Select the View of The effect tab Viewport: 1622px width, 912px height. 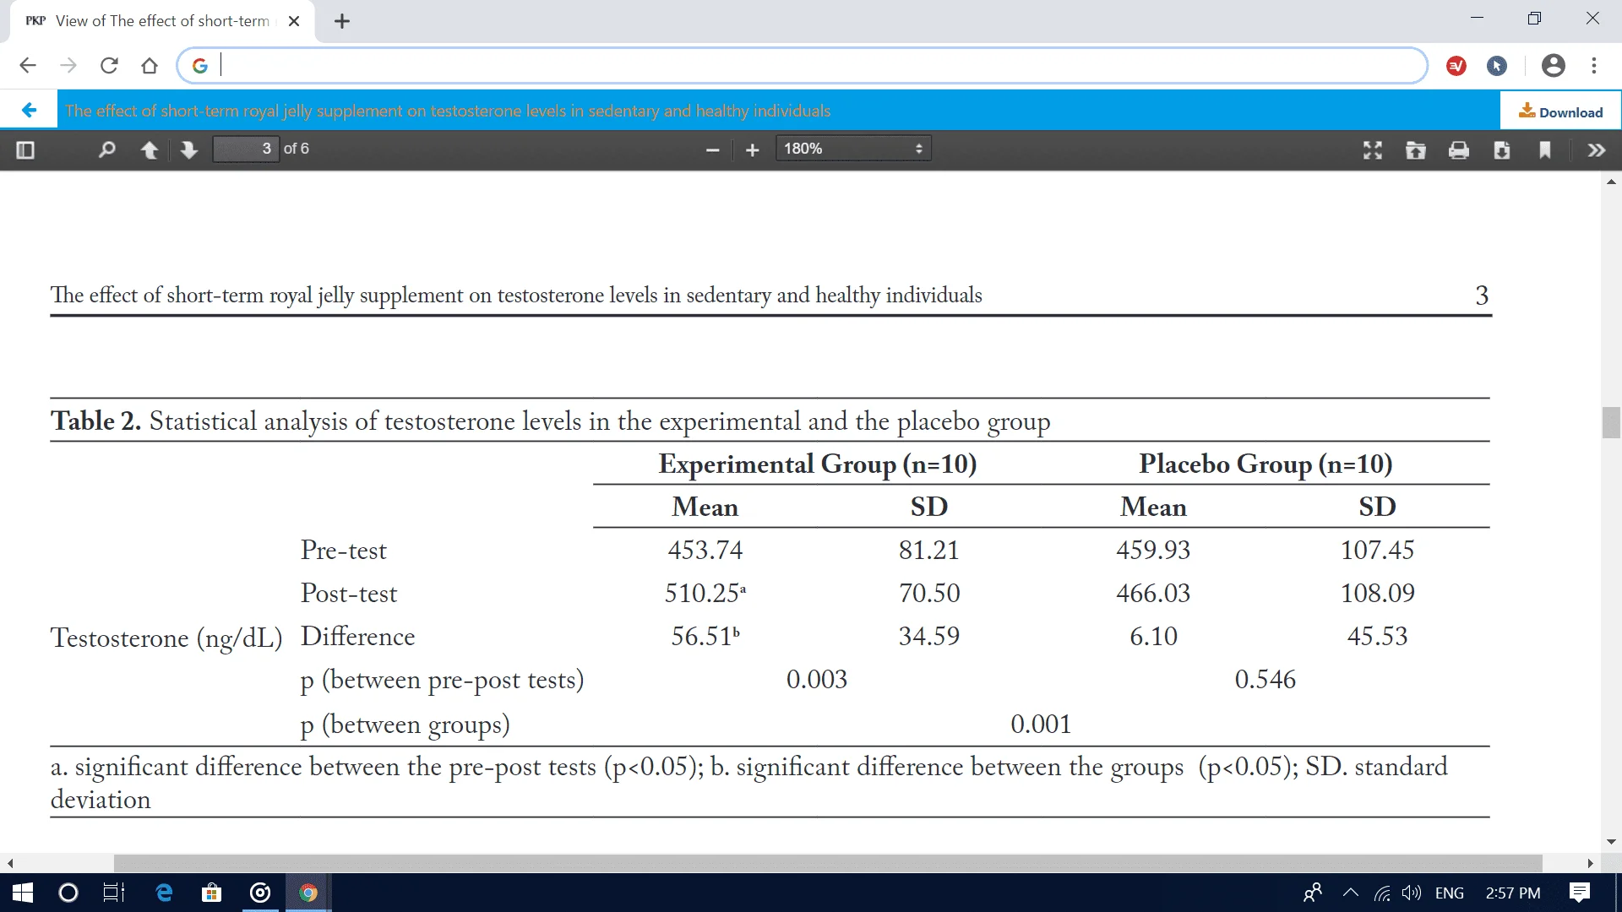pyautogui.click(x=162, y=21)
